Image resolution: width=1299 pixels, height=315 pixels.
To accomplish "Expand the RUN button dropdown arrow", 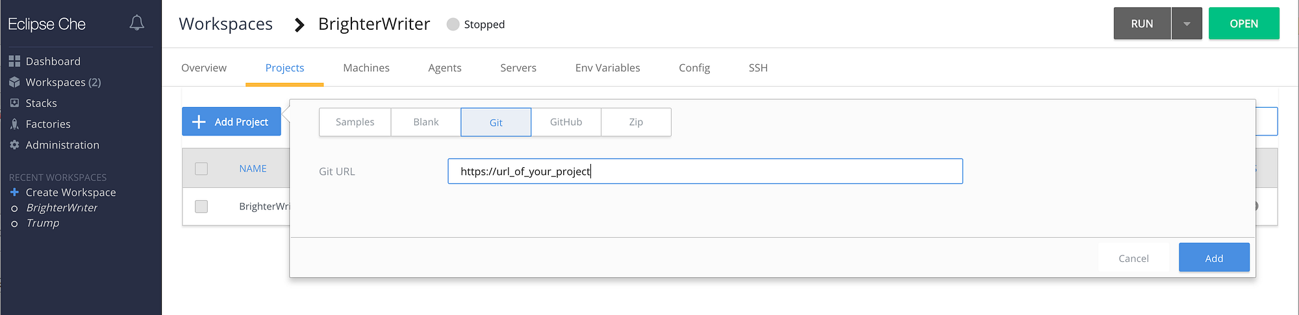I will pos(1187,24).
